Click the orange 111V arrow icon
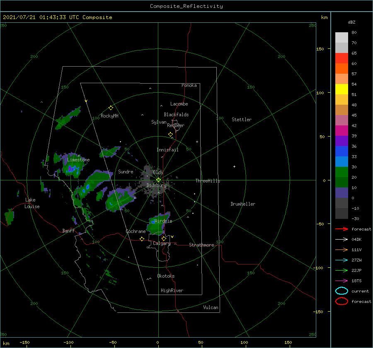The width and height of the screenshot is (373, 348). tap(342, 250)
